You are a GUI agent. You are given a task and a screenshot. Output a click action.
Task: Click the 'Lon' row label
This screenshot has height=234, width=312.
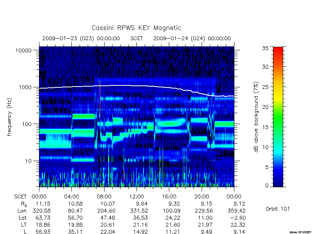tap(22, 211)
